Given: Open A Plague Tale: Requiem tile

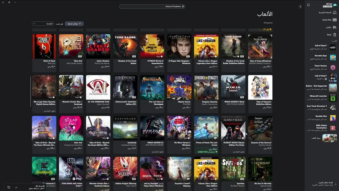Looking at the screenshot, I should point(179,53).
